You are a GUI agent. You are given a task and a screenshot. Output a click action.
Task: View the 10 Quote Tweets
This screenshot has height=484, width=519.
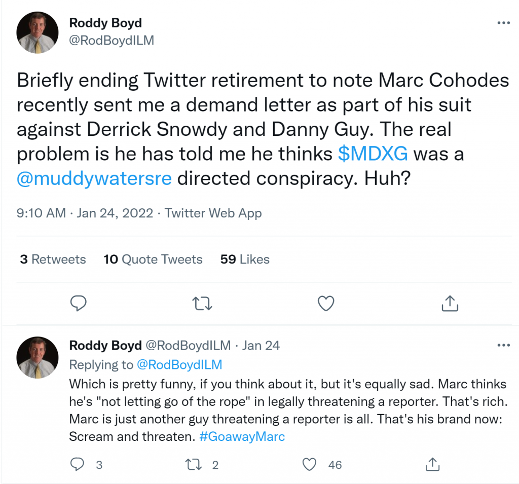153,259
